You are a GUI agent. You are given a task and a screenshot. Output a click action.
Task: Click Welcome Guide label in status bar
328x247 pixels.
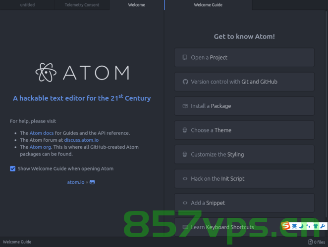pyautogui.click(x=17, y=242)
